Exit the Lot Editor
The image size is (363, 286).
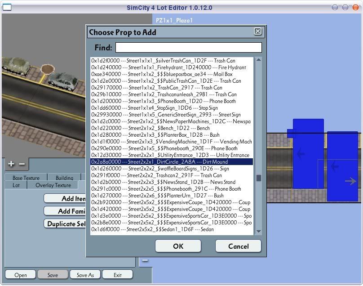pyautogui.click(x=118, y=275)
